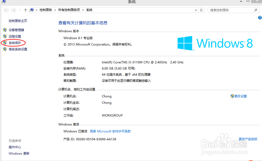Click the Back navigation arrow

tap(6, 10)
